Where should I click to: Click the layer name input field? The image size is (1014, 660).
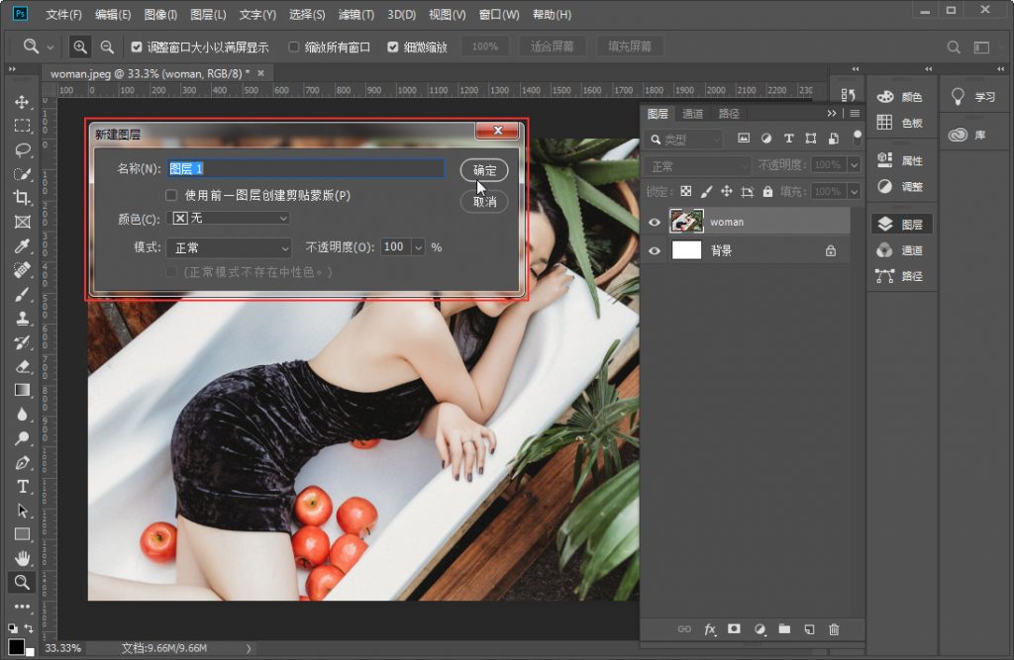click(x=305, y=168)
